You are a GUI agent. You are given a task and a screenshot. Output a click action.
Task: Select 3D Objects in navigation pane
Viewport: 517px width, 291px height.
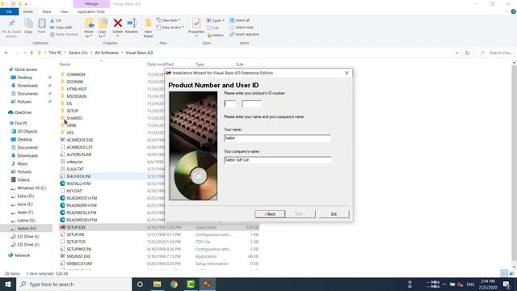[27, 131]
